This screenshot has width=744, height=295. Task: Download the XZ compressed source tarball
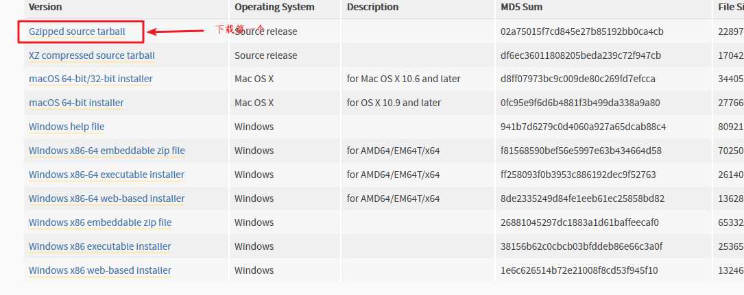pyautogui.click(x=92, y=55)
